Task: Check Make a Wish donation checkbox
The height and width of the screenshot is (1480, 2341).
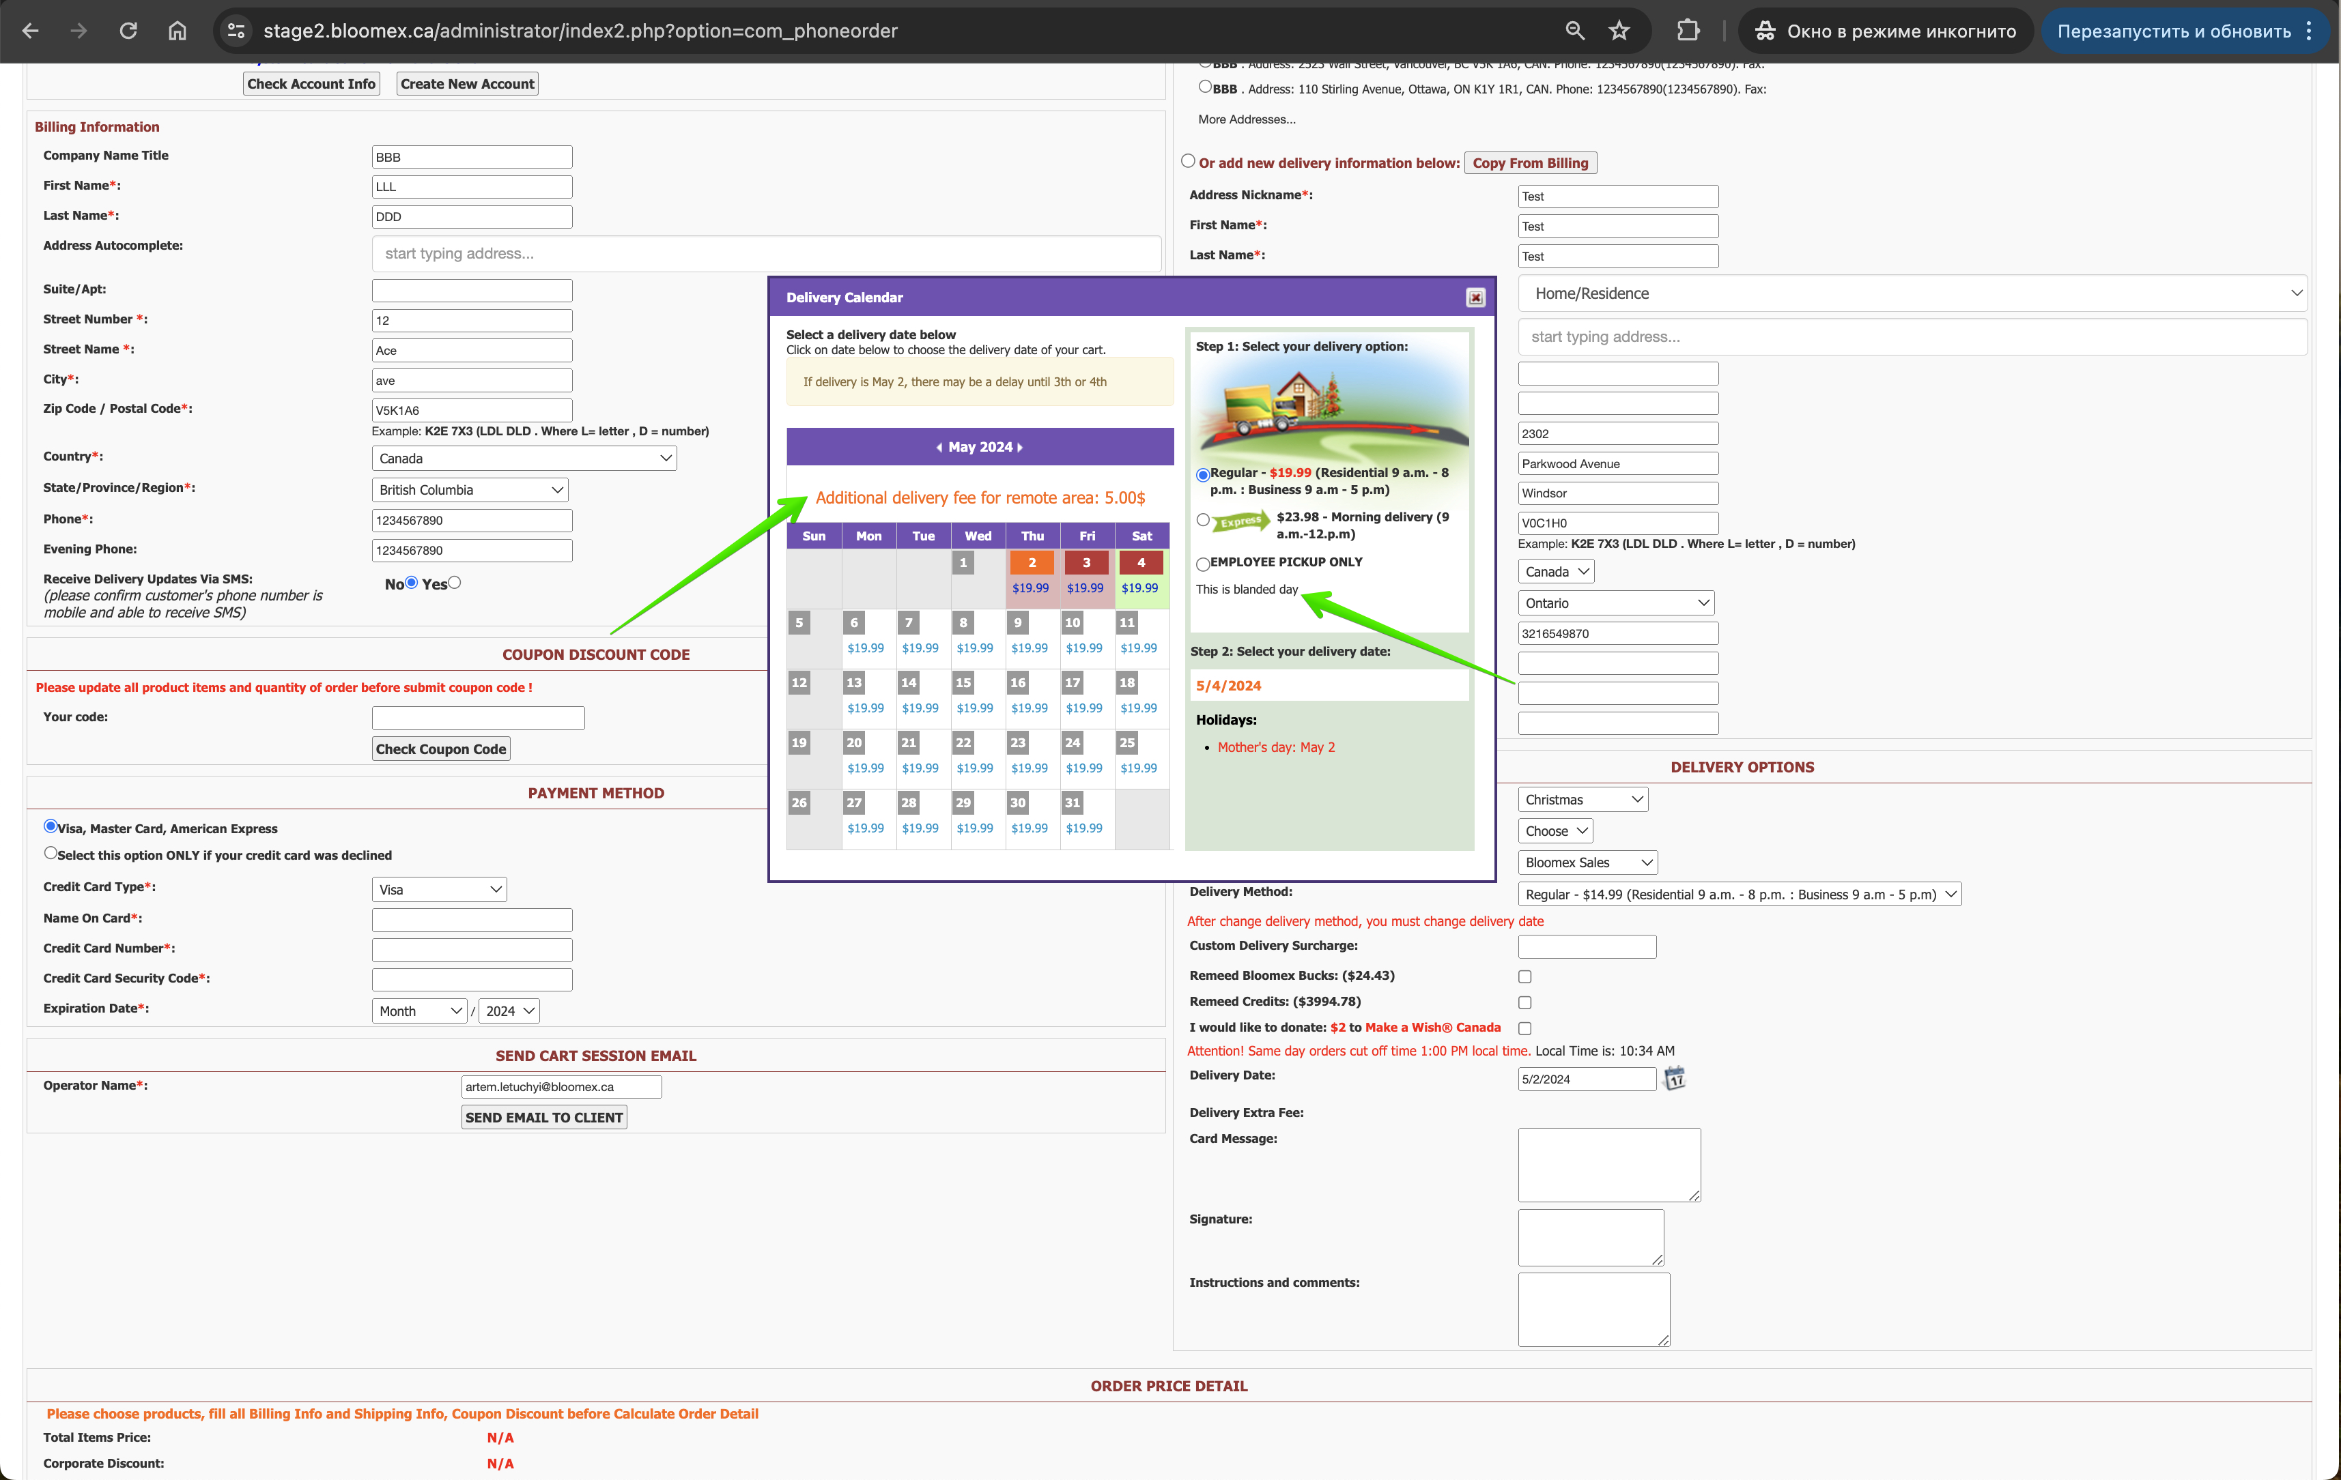Action: point(1524,1028)
